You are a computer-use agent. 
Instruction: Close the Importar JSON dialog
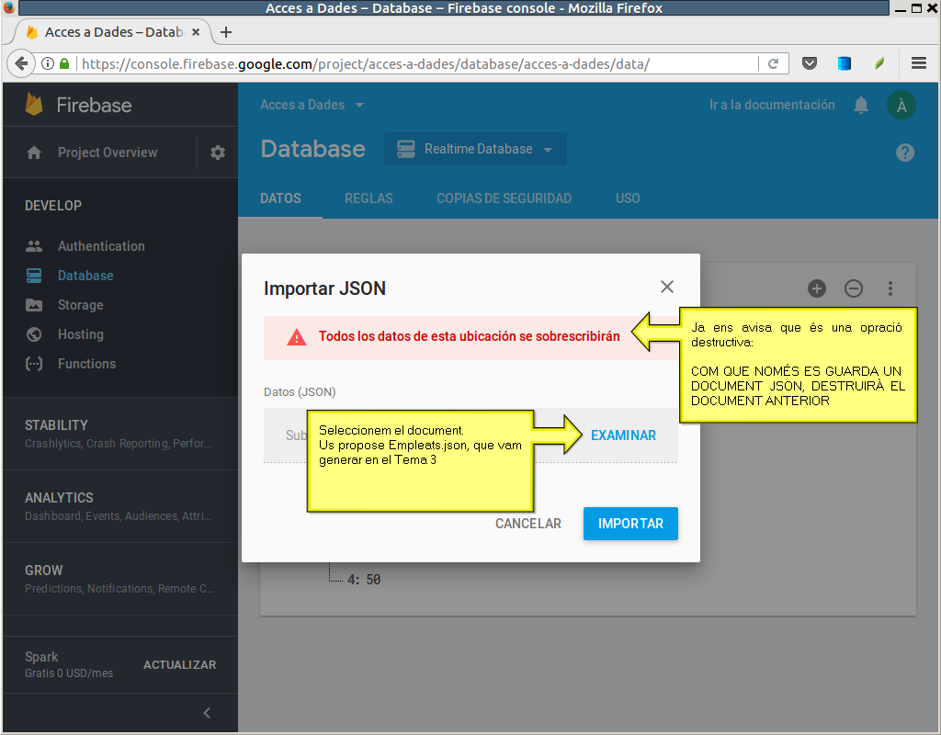point(667,287)
